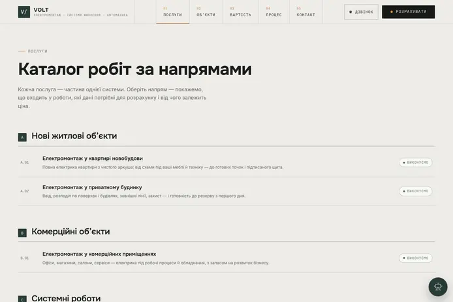The width and height of the screenshot is (453, 302).
Task: Open the Послуги tab
Action: coord(173,12)
